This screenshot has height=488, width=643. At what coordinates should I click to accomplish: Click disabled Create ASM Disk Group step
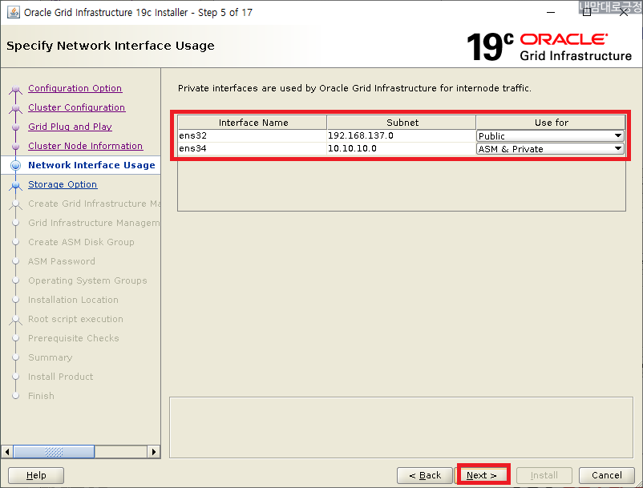pyautogui.click(x=81, y=242)
